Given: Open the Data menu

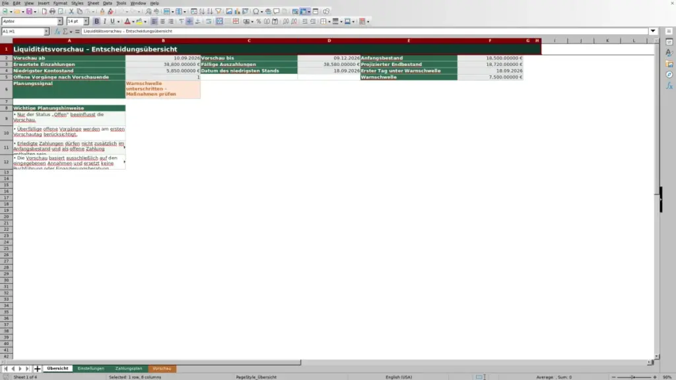Looking at the screenshot, I should tap(108, 3).
